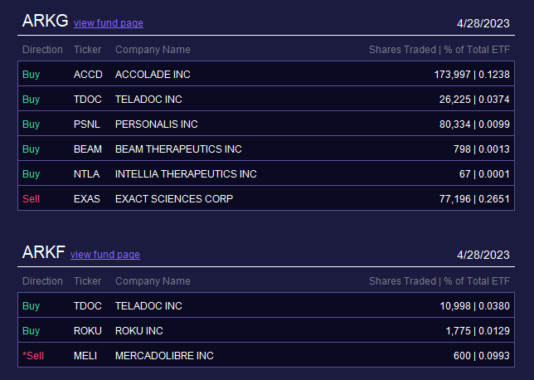Click the value 10,998 | 0.0380

tap(474, 305)
